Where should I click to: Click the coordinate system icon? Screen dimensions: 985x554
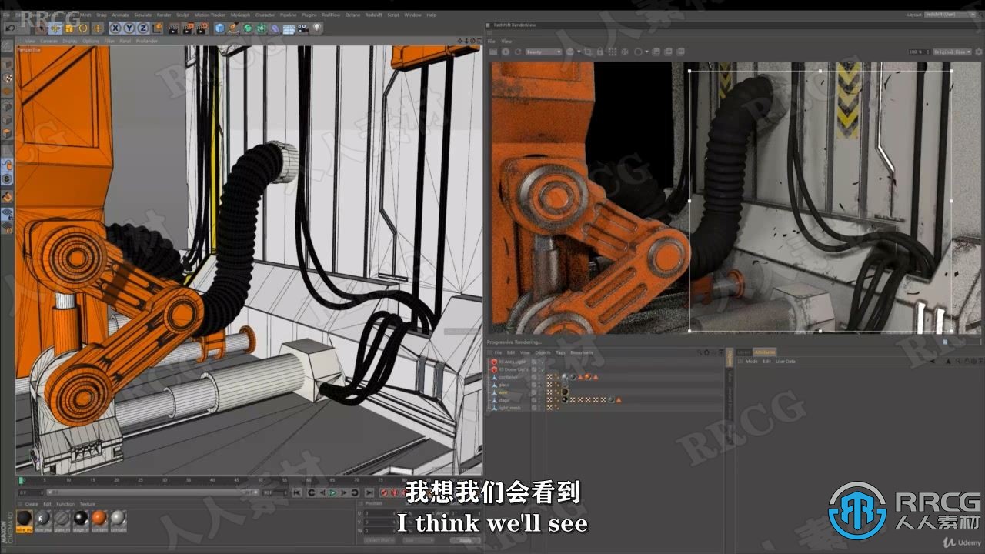[157, 28]
